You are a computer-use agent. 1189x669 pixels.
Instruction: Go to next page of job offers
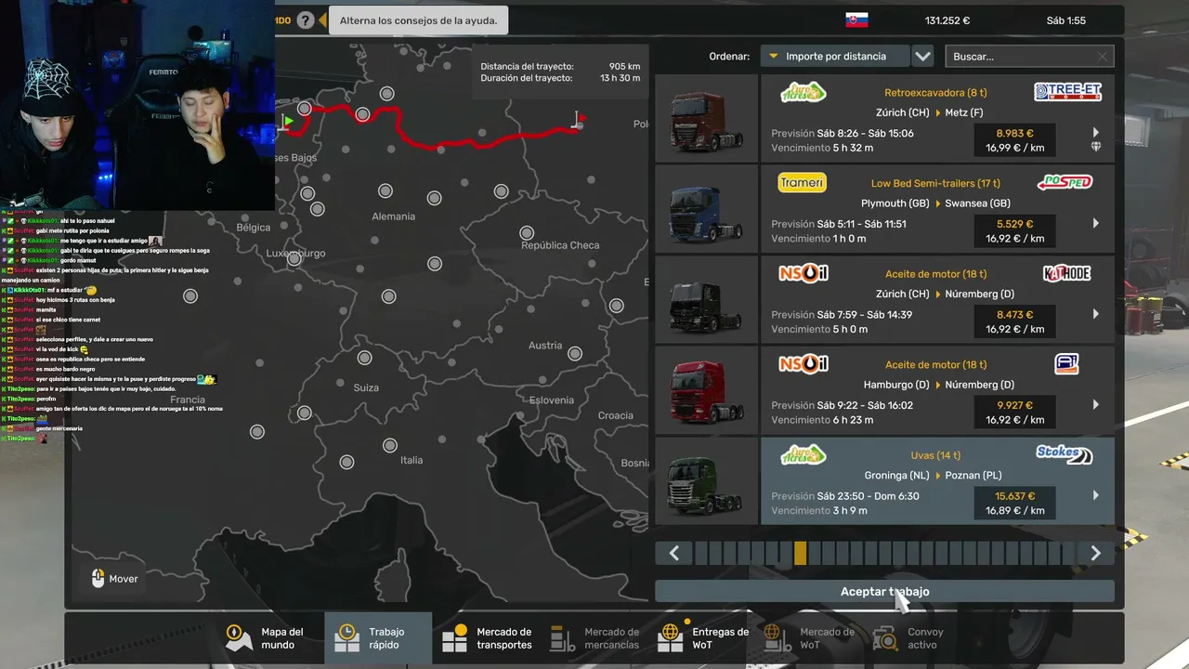[x=1095, y=554]
